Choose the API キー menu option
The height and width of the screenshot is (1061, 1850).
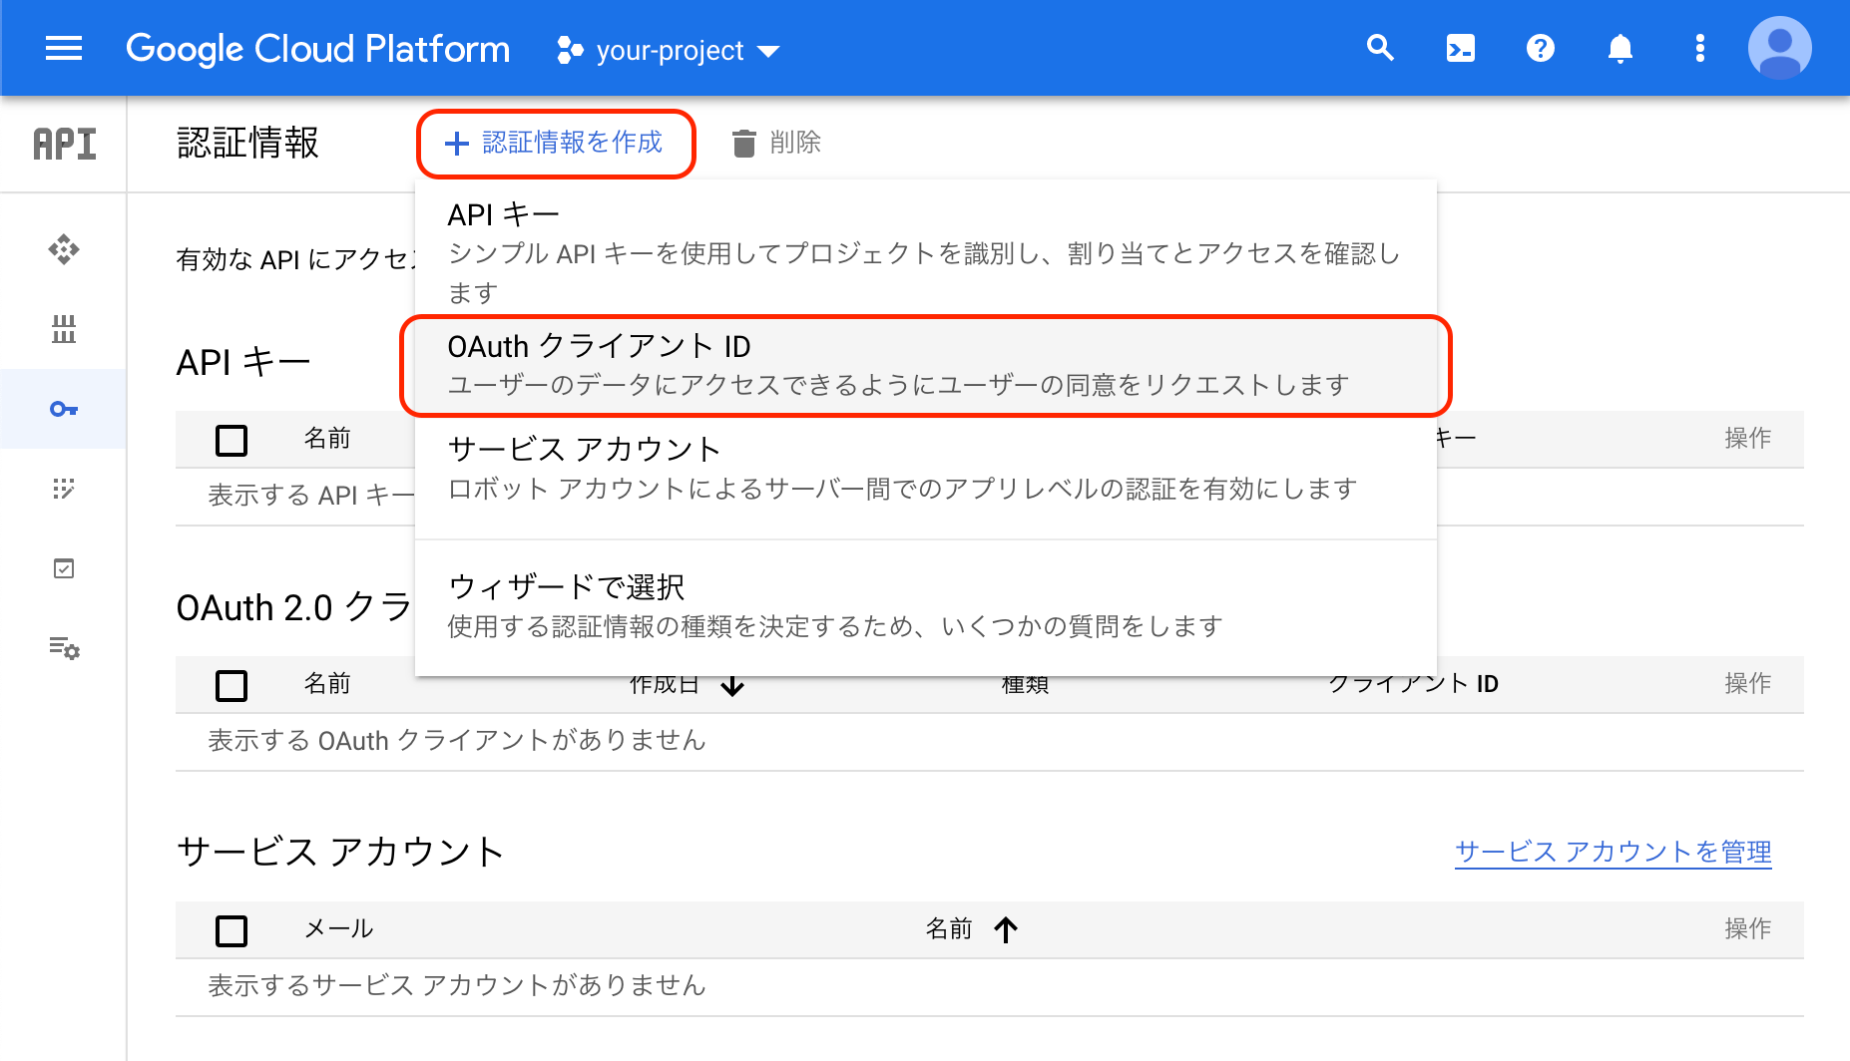pos(926,251)
